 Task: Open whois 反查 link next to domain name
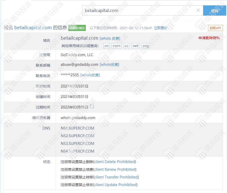point(110,38)
